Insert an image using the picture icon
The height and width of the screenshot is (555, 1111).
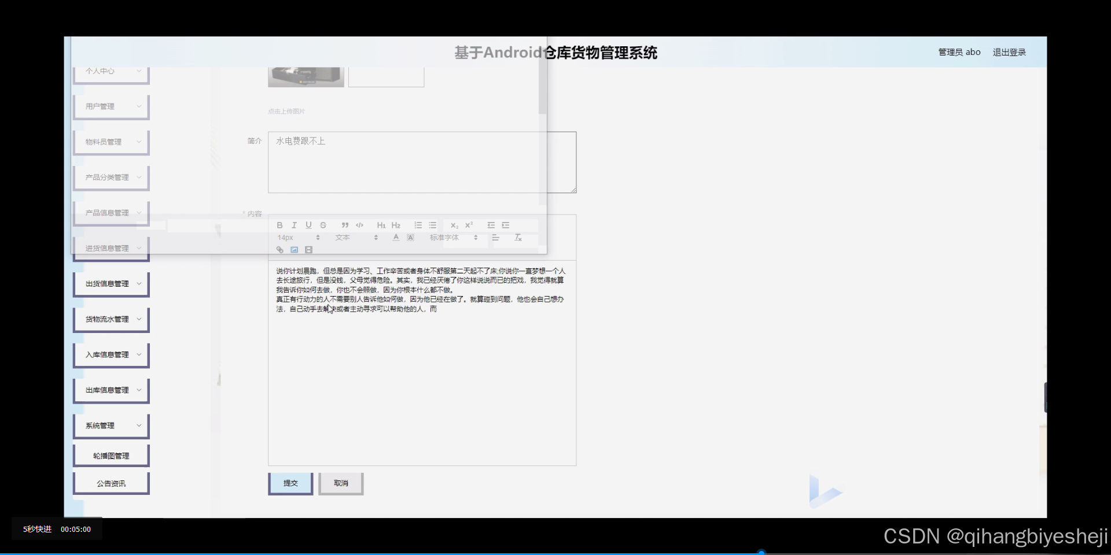(x=295, y=250)
